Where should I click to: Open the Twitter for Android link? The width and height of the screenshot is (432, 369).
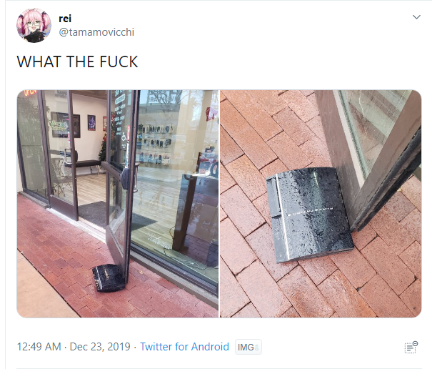point(185,347)
